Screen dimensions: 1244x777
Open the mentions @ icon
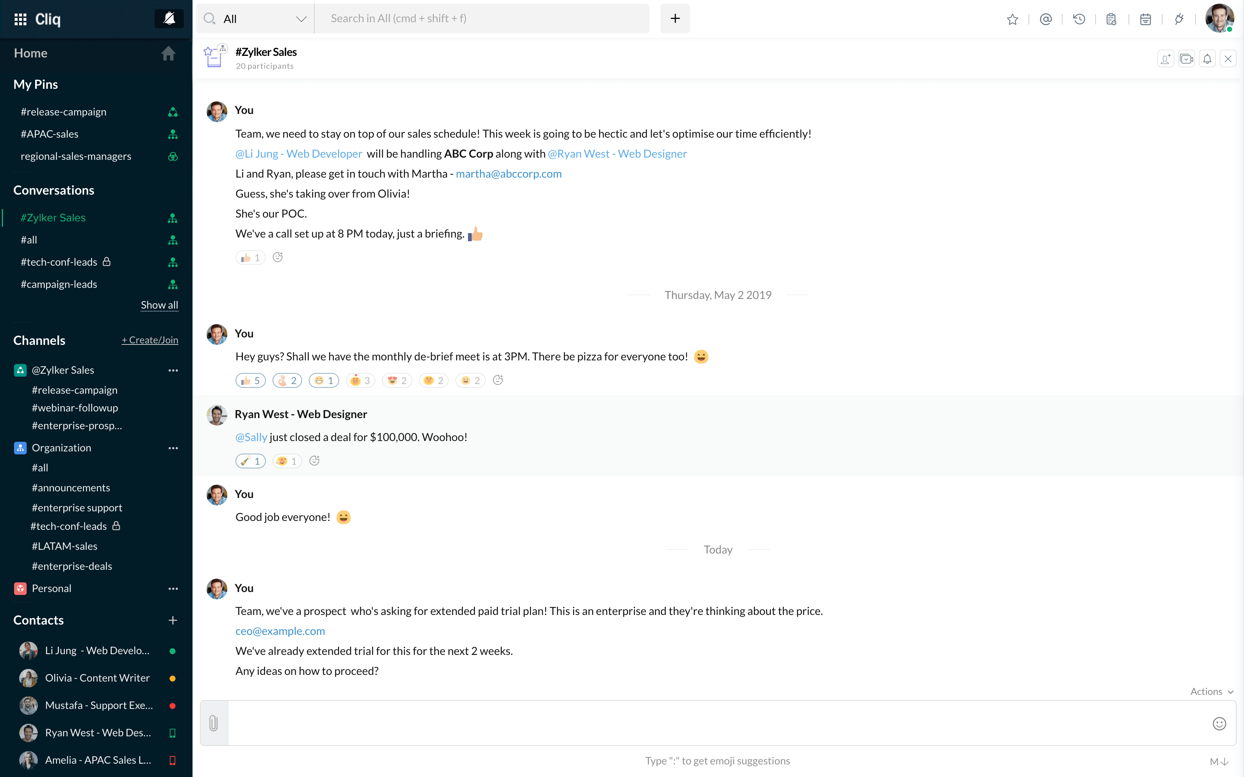1046,19
